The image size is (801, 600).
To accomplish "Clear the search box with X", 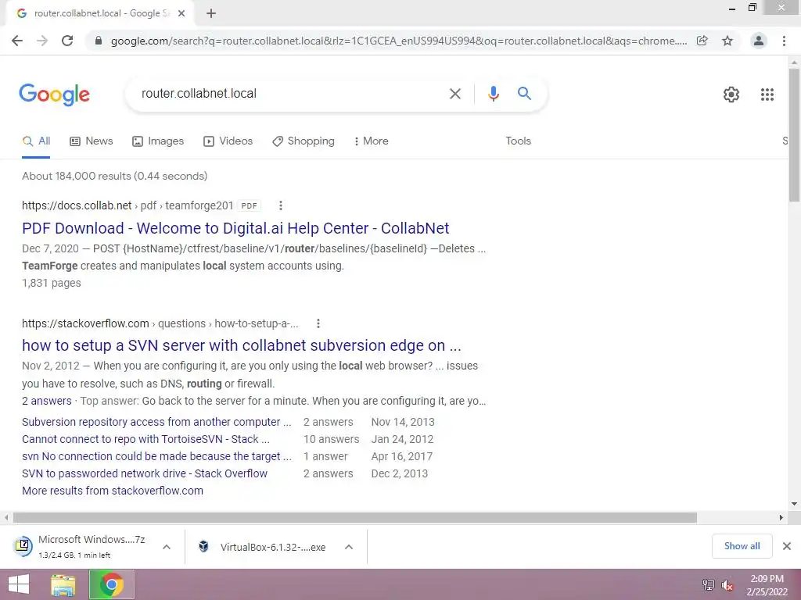I will (454, 94).
